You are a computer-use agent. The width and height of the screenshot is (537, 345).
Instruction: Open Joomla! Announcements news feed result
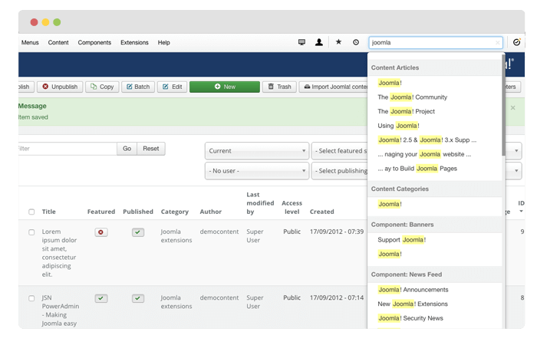[413, 290]
